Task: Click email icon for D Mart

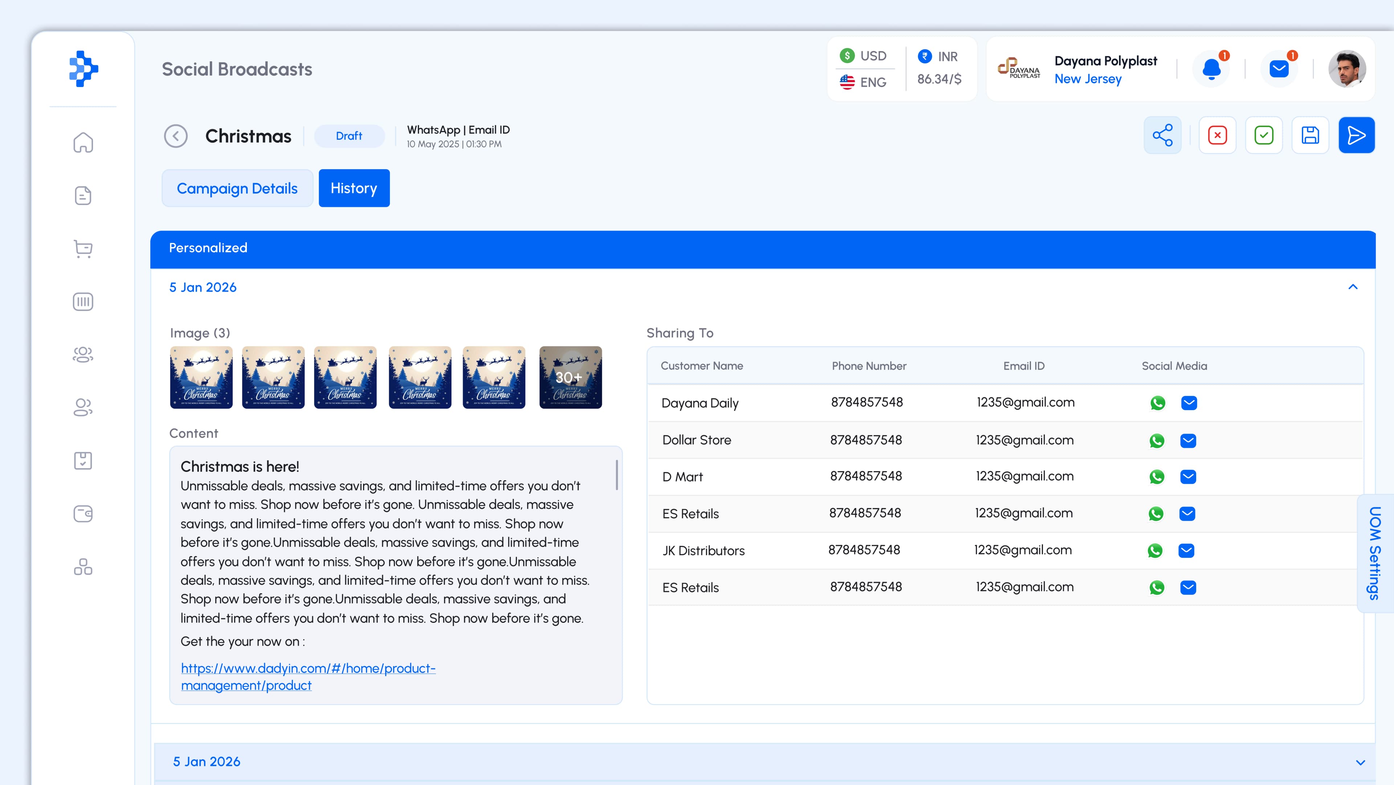Action: pos(1189,477)
